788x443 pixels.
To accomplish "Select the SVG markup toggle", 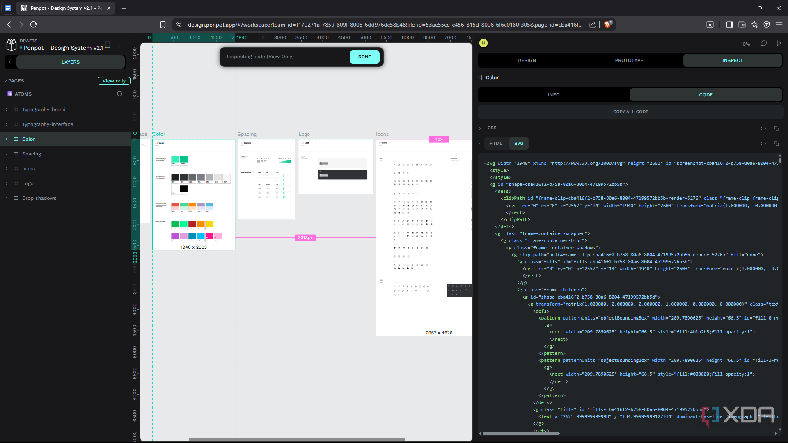I will pyautogui.click(x=519, y=144).
